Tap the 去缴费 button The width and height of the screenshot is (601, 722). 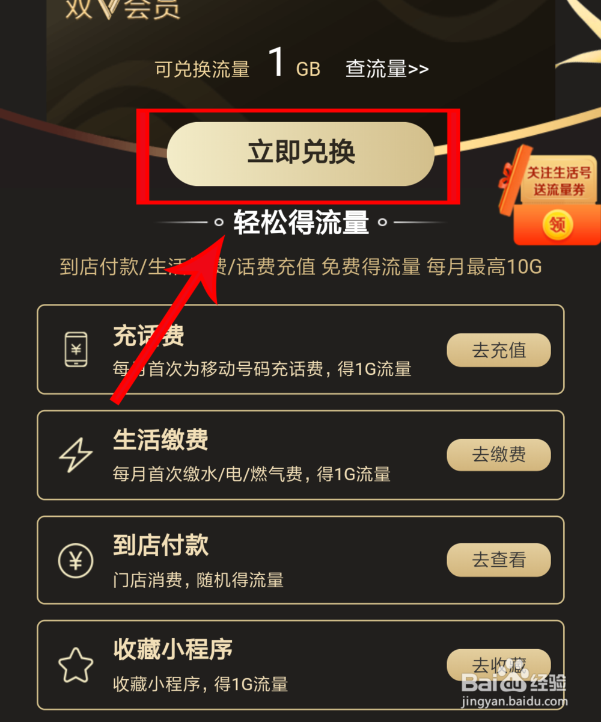499,455
